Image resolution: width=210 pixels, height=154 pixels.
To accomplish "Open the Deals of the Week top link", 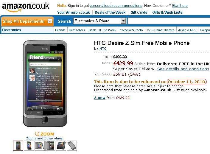I will tap(110, 13).
